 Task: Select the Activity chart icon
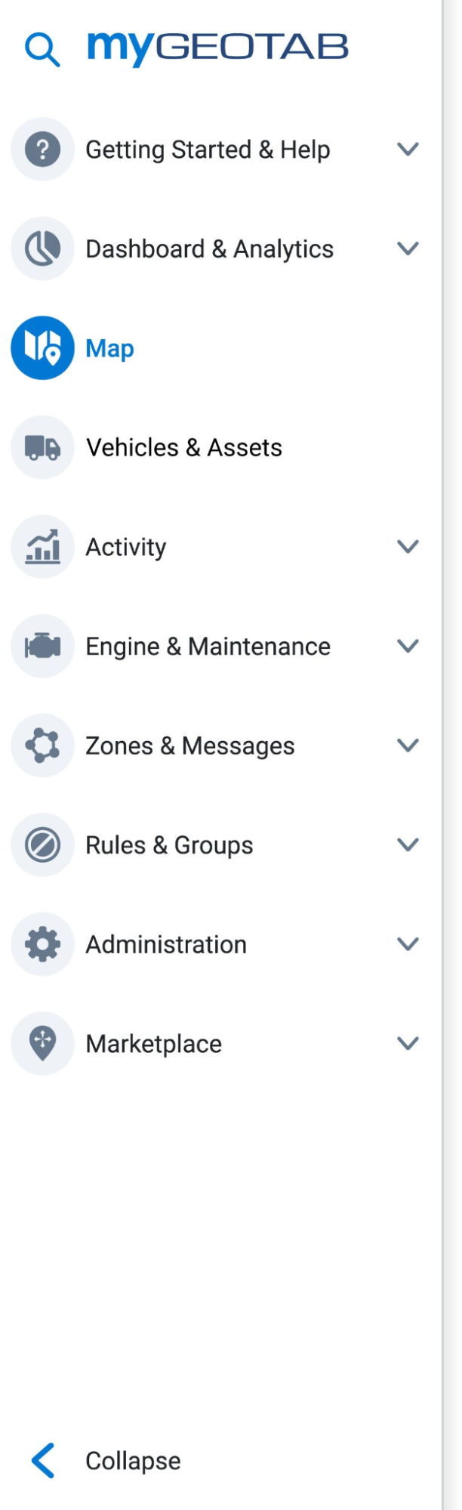[x=42, y=547]
